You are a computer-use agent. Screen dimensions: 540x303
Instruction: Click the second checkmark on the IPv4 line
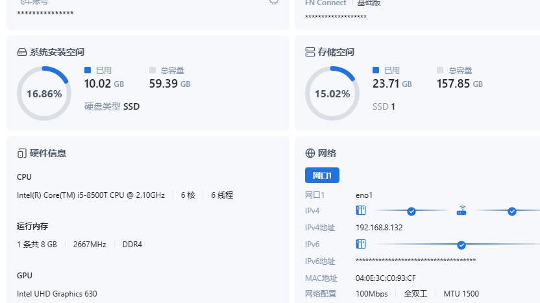coord(511,212)
